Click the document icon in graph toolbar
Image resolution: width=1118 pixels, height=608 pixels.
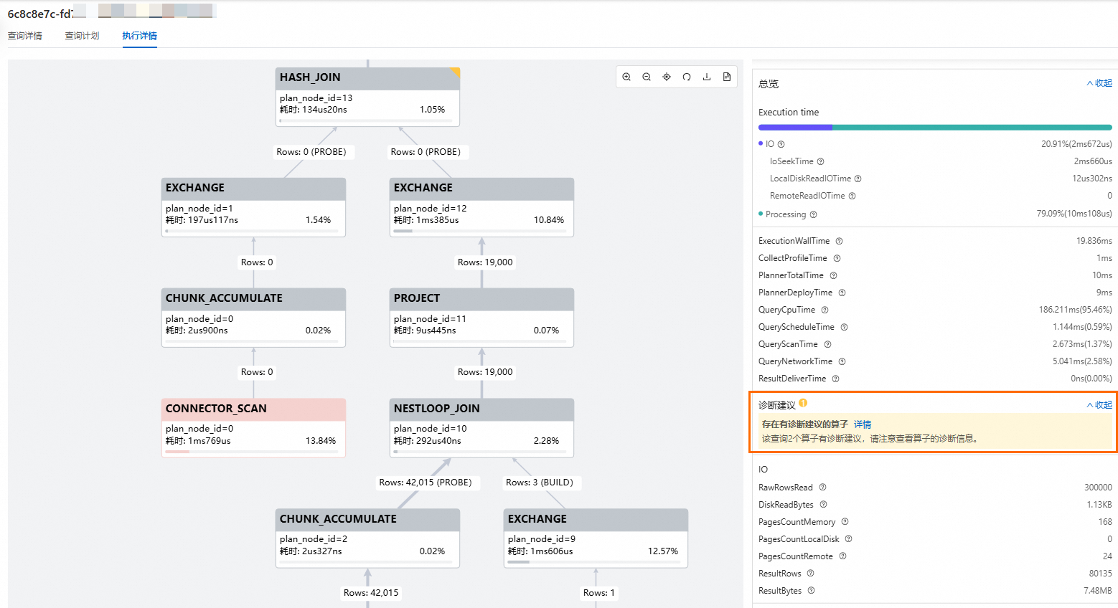(x=727, y=77)
